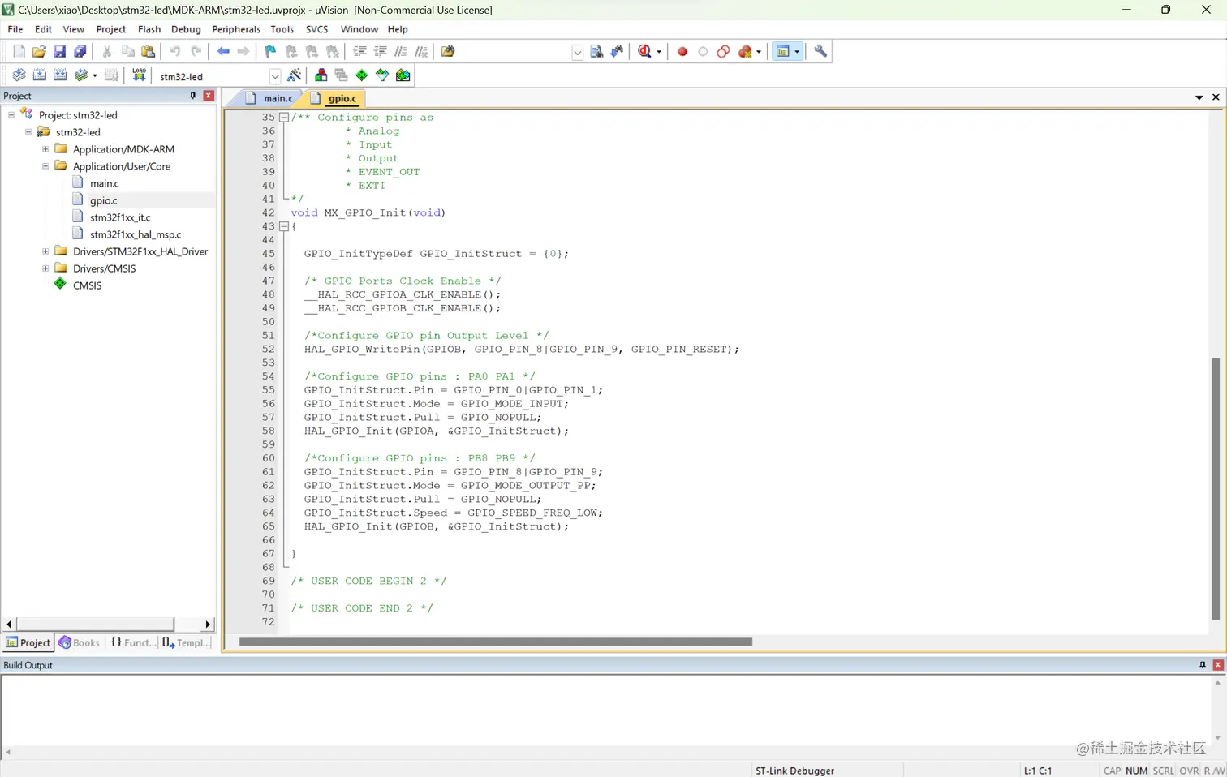Click the Build target icon
This screenshot has width=1227, height=777.
(39, 75)
